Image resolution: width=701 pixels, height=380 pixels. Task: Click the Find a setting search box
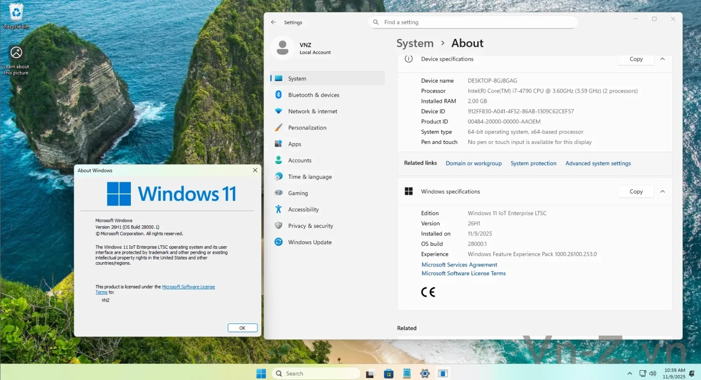473,22
